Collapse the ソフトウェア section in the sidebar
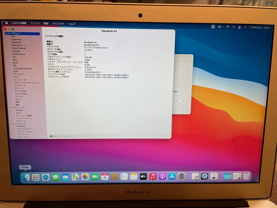The image size is (277, 208). coord(12,124)
